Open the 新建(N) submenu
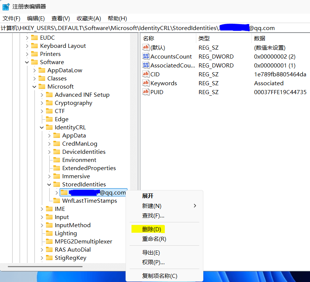Screen dimensions: 310x282 tap(152, 206)
